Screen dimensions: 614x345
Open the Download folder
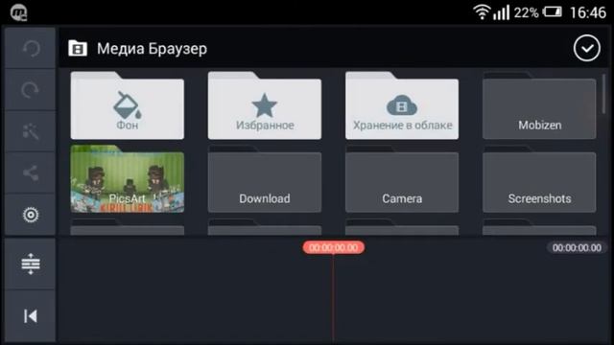pos(265,179)
